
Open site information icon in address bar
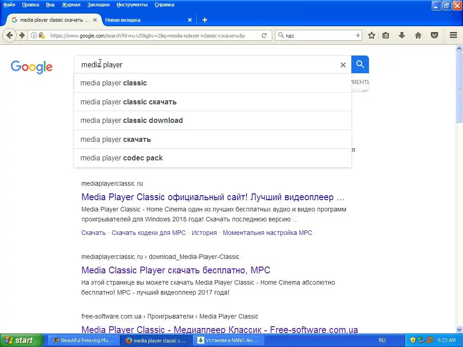pyautogui.click(x=34, y=35)
